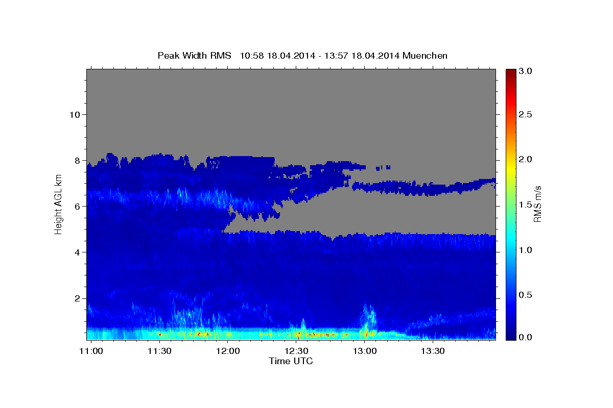
Task: Click the 'Time UTC' axis label
Action: tap(291, 361)
